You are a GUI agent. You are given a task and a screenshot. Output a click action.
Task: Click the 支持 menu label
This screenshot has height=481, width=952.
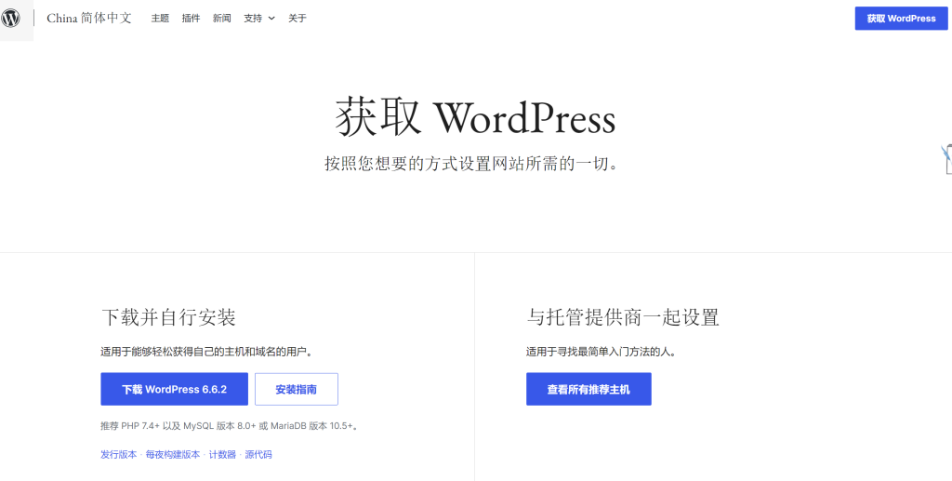point(253,18)
